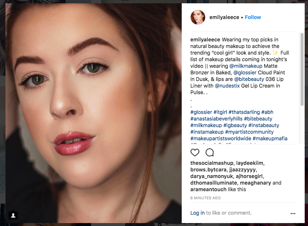The image size is (308, 226).
Task: Click emilyaleece's profile avatar
Action: (x=198, y=17)
